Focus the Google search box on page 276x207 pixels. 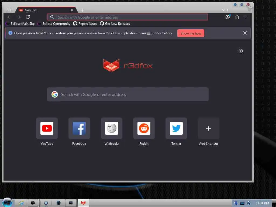tap(127, 94)
